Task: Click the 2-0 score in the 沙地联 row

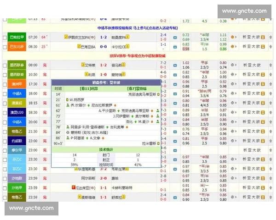Action: (103, 178)
